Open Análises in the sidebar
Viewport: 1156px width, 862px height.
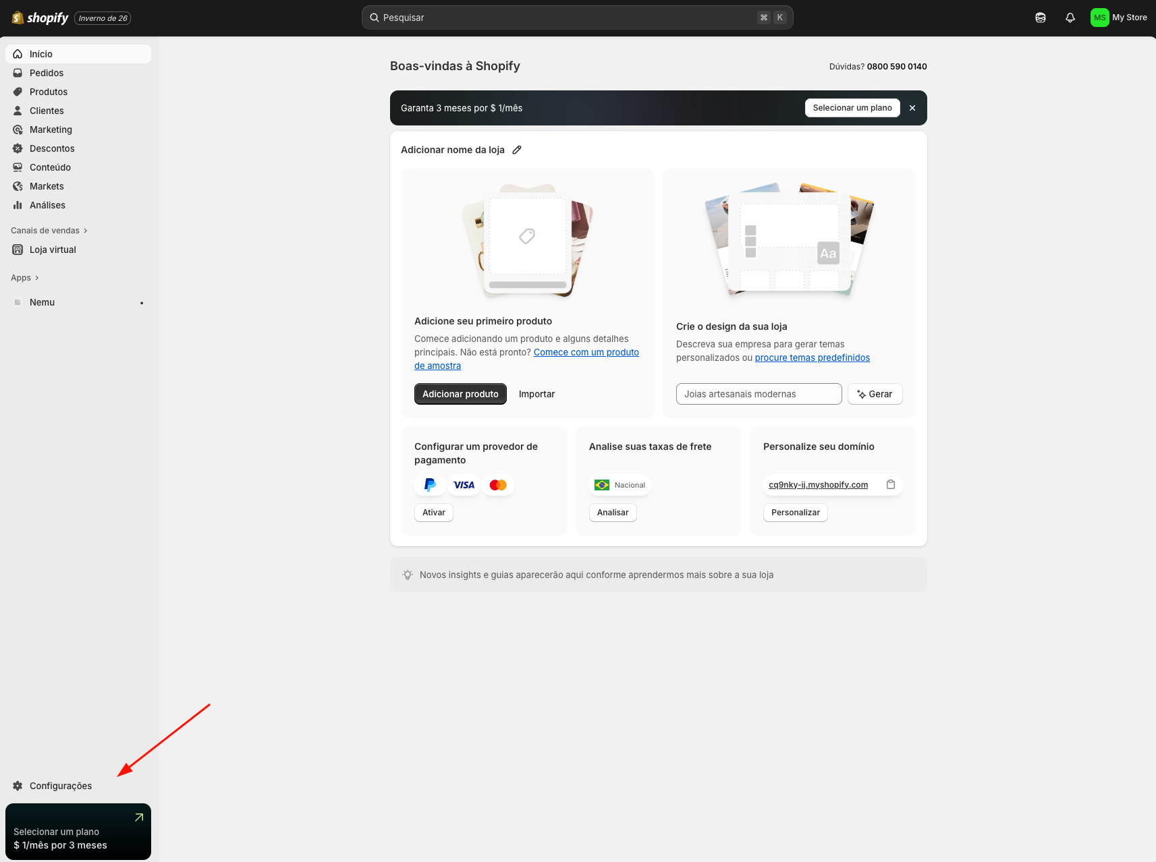coord(78,205)
